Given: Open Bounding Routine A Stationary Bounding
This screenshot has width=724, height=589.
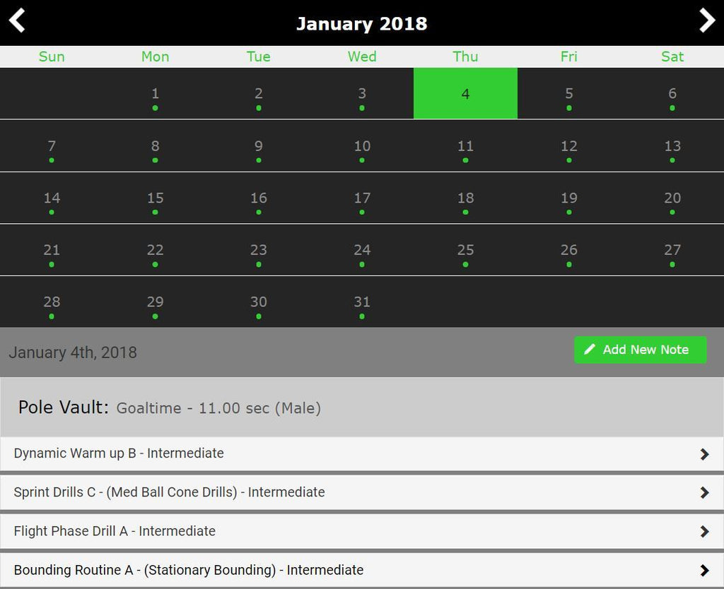Looking at the screenshot, I should pyautogui.click(x=362, y=570).
